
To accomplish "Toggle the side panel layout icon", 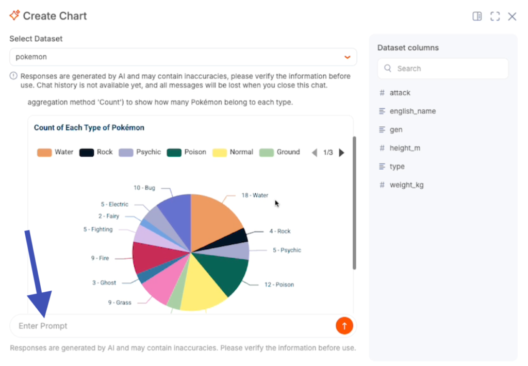I will coord(477,16).
